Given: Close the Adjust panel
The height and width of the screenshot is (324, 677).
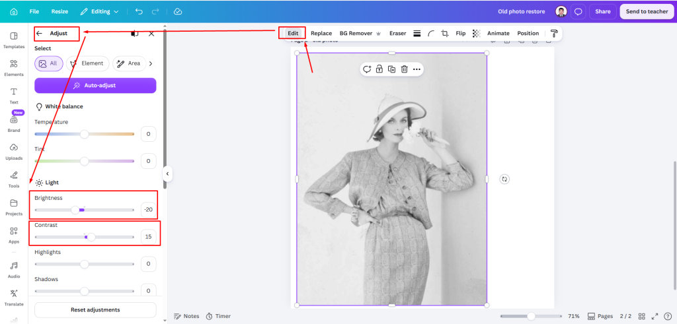Looking at the screenshot, I should [x=151, y=34].
